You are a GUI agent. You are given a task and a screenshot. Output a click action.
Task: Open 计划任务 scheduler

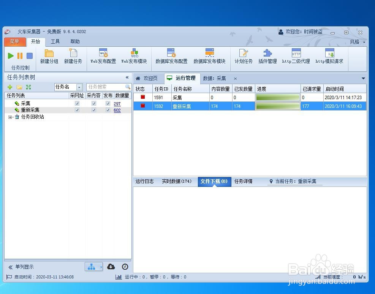click(244, 57)
